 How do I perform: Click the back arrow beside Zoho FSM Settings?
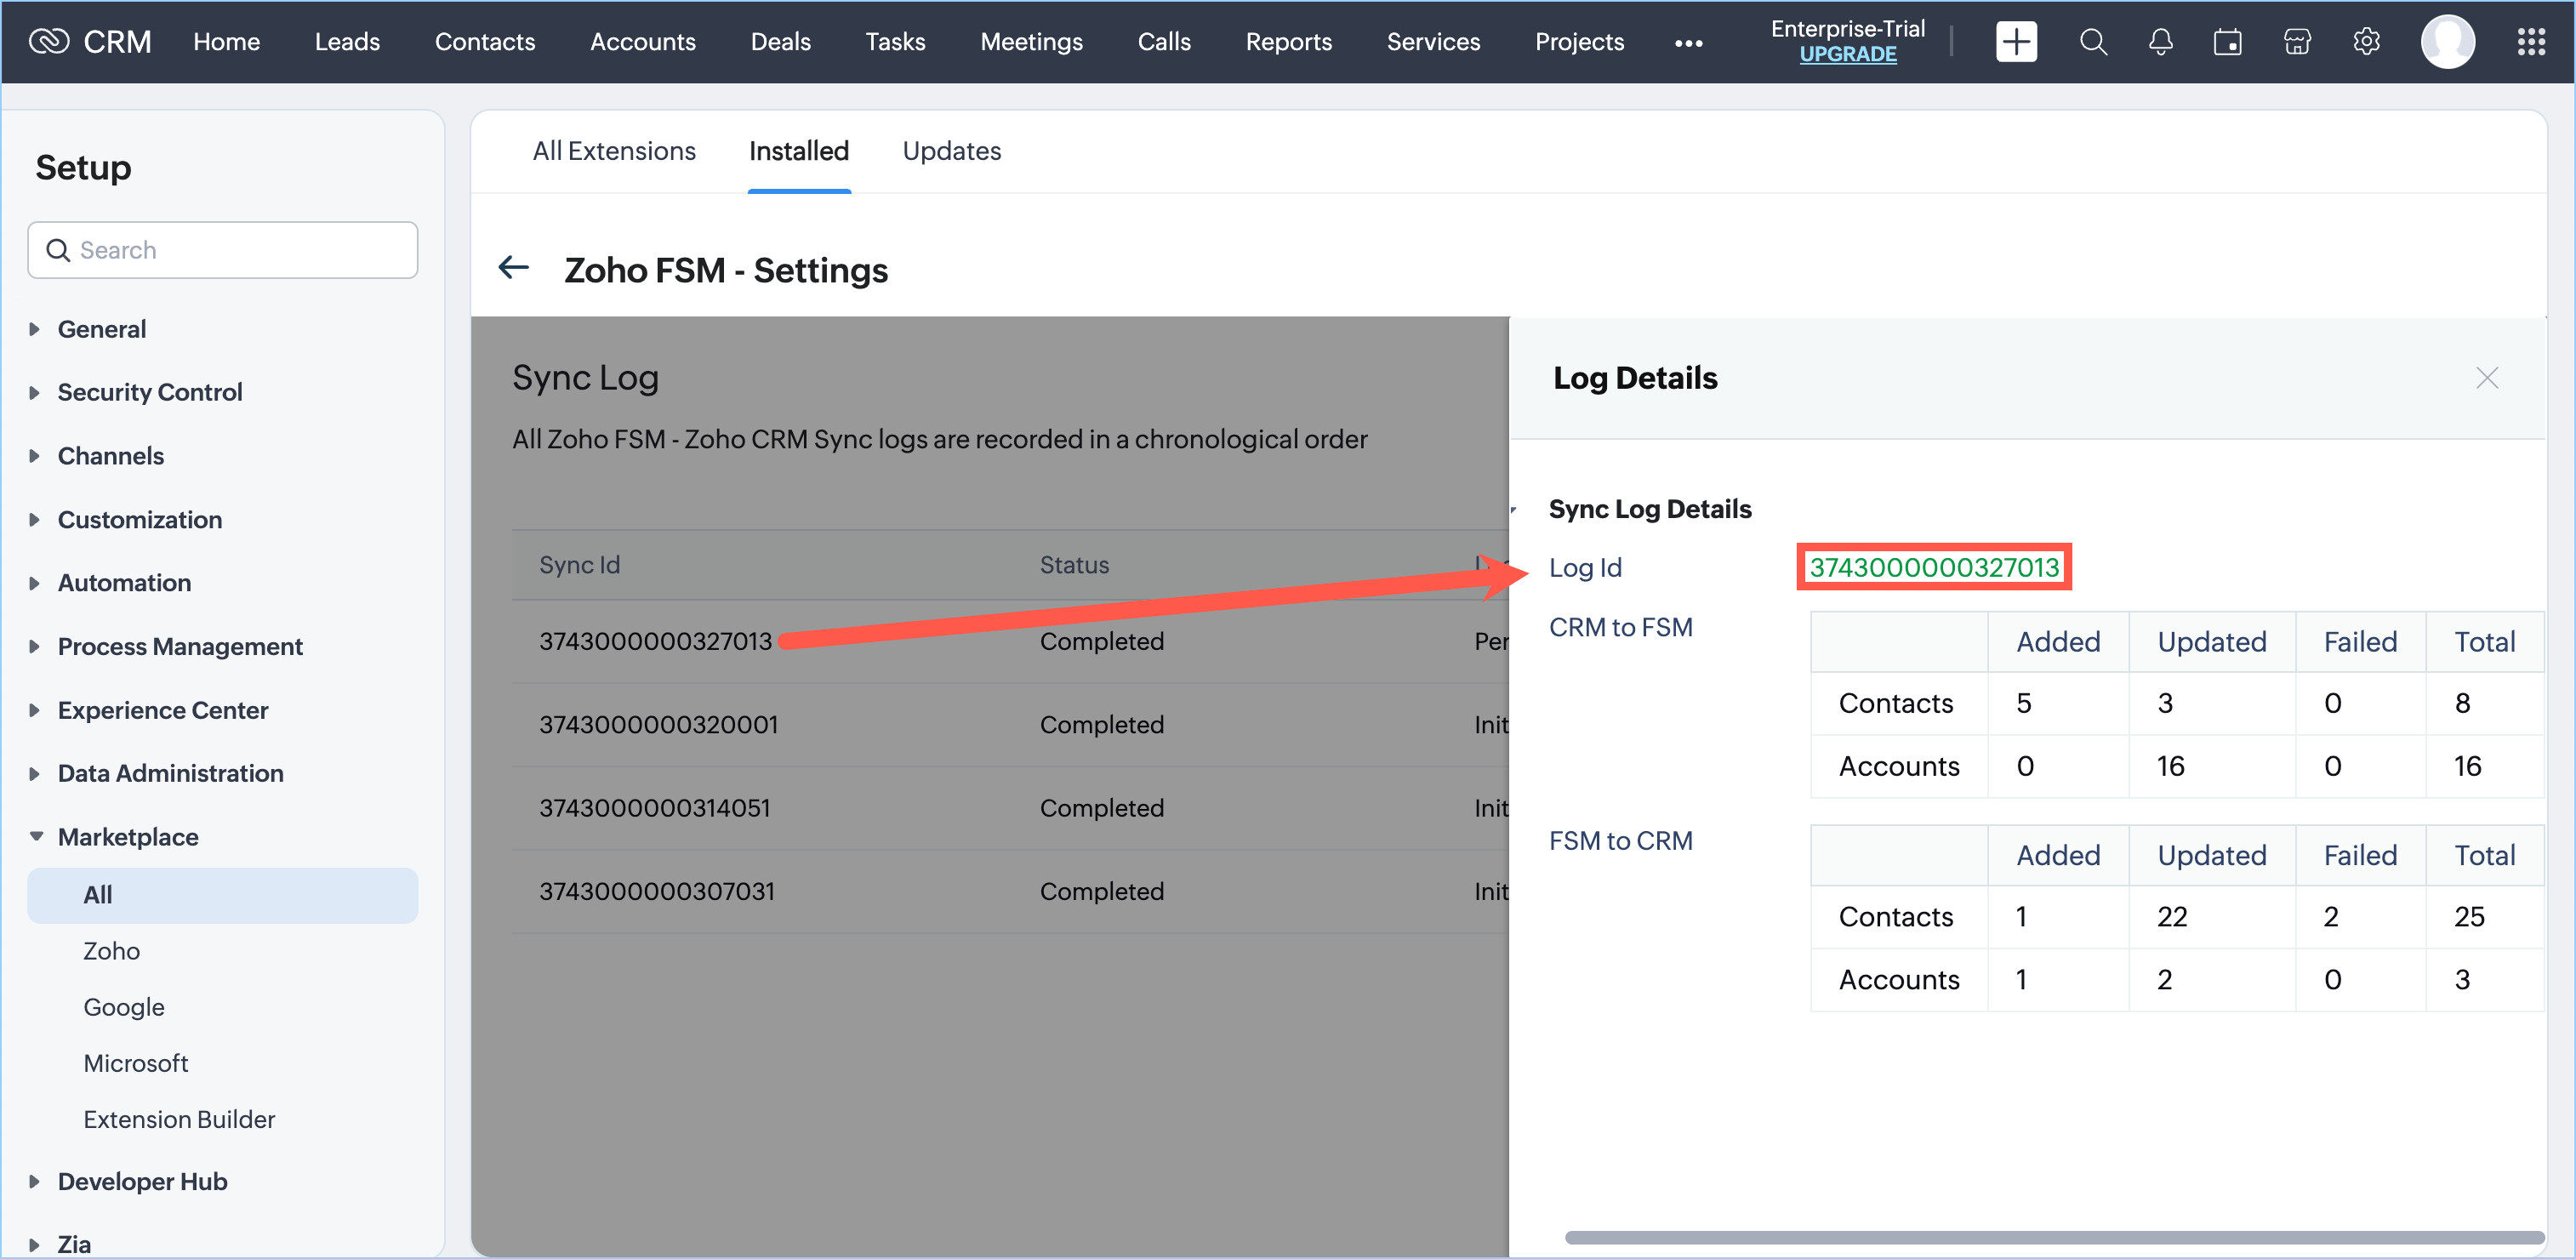click(514, 268)
